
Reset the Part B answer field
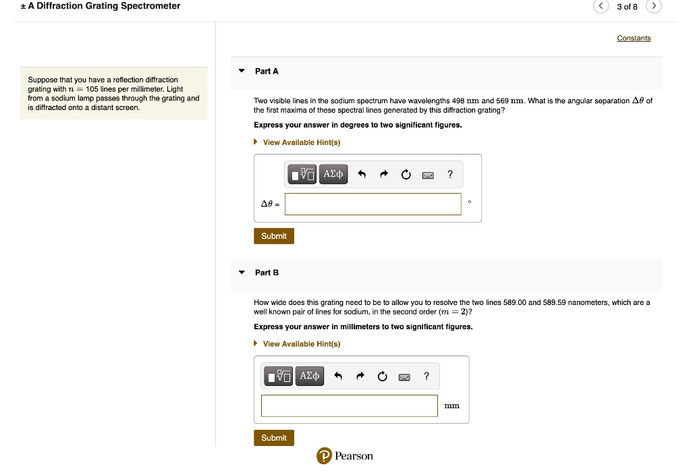383,376
